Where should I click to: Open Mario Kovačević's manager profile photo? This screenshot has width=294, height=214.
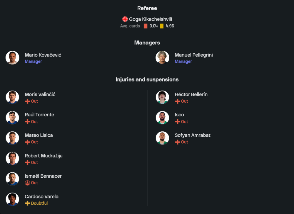point(12,58)
